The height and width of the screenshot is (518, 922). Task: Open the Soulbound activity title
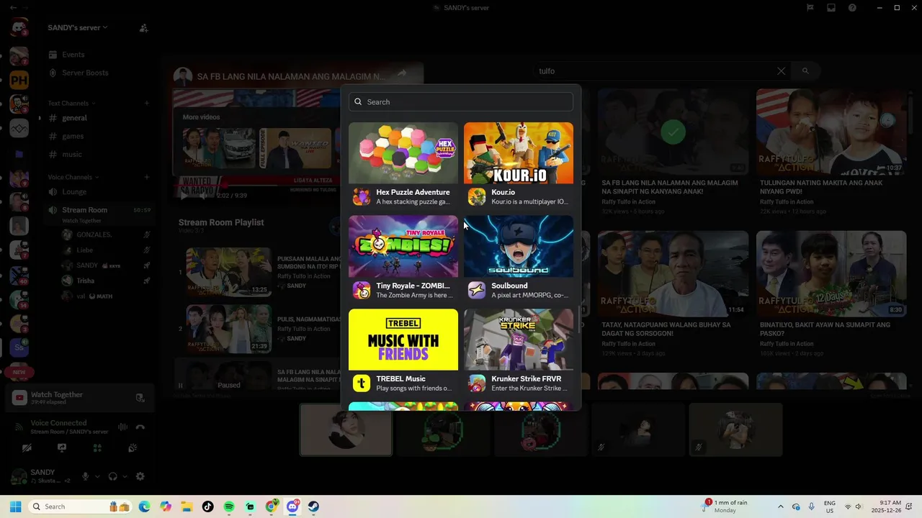pyautogui.click(x=509, y=286)
